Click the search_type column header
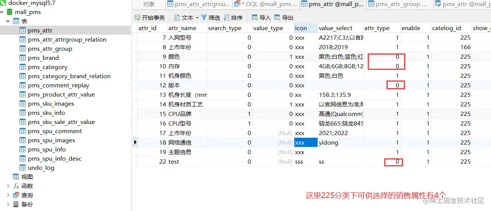 click(x=230, y=28)
